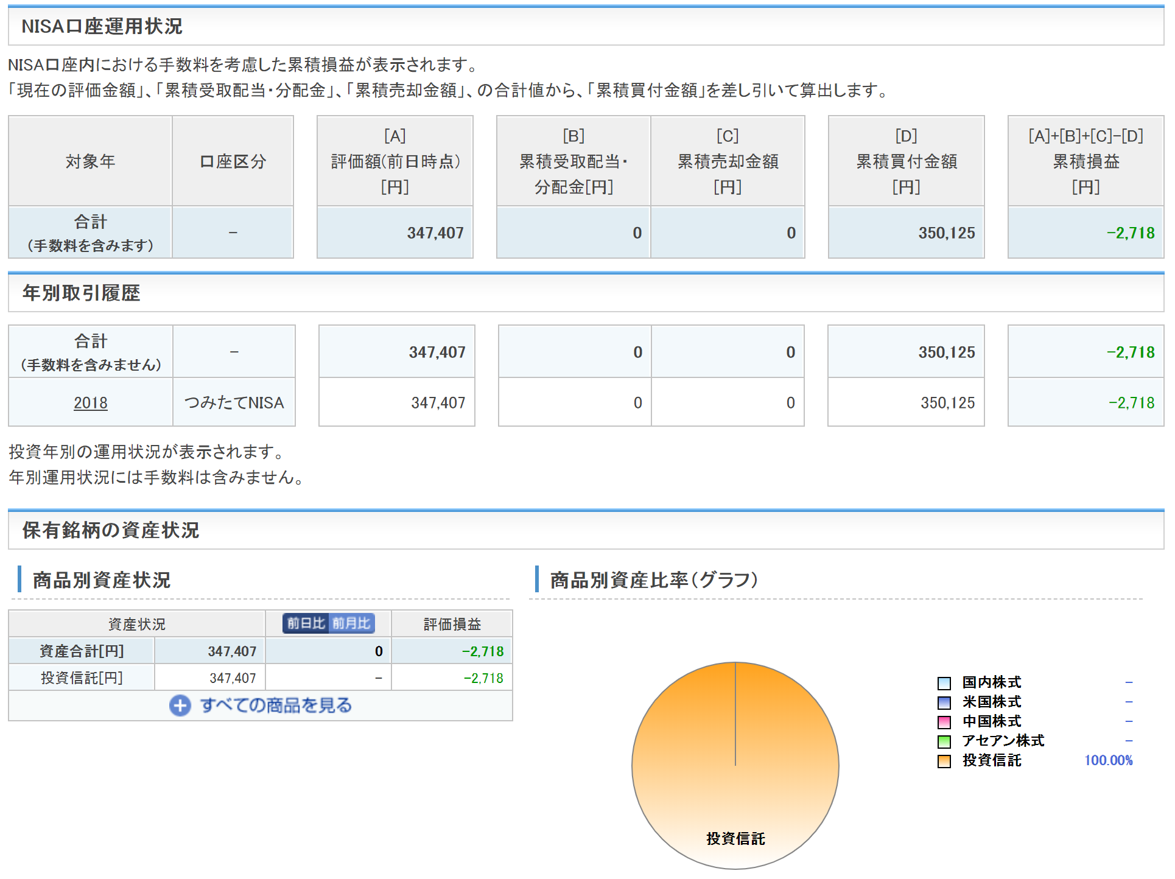The height and width of the screenshot is (879, 1175).
Task: Click the 評価損益 column header
Action: coord(452,624)
